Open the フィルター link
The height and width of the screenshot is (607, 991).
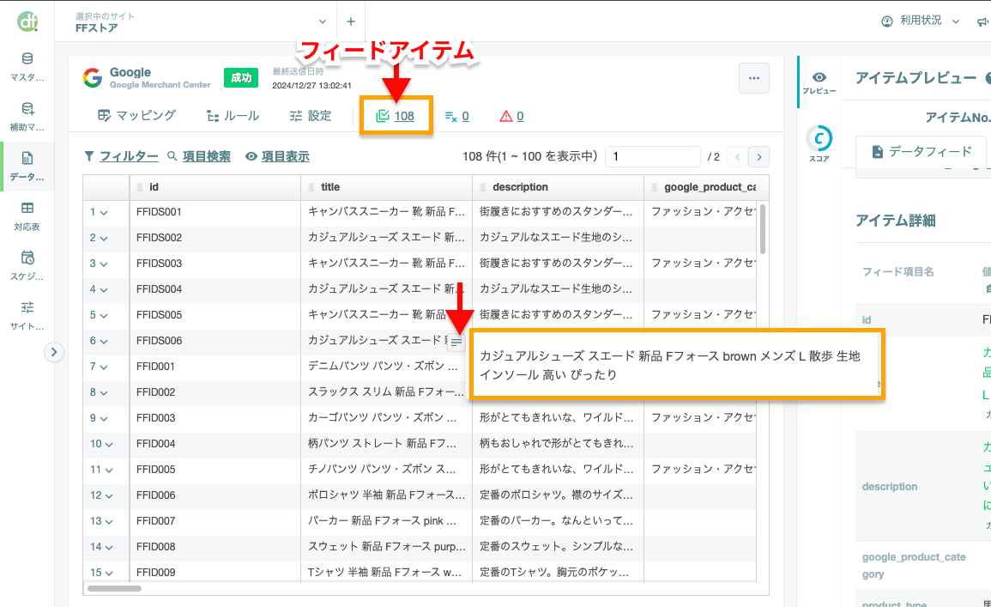[121, 156]
